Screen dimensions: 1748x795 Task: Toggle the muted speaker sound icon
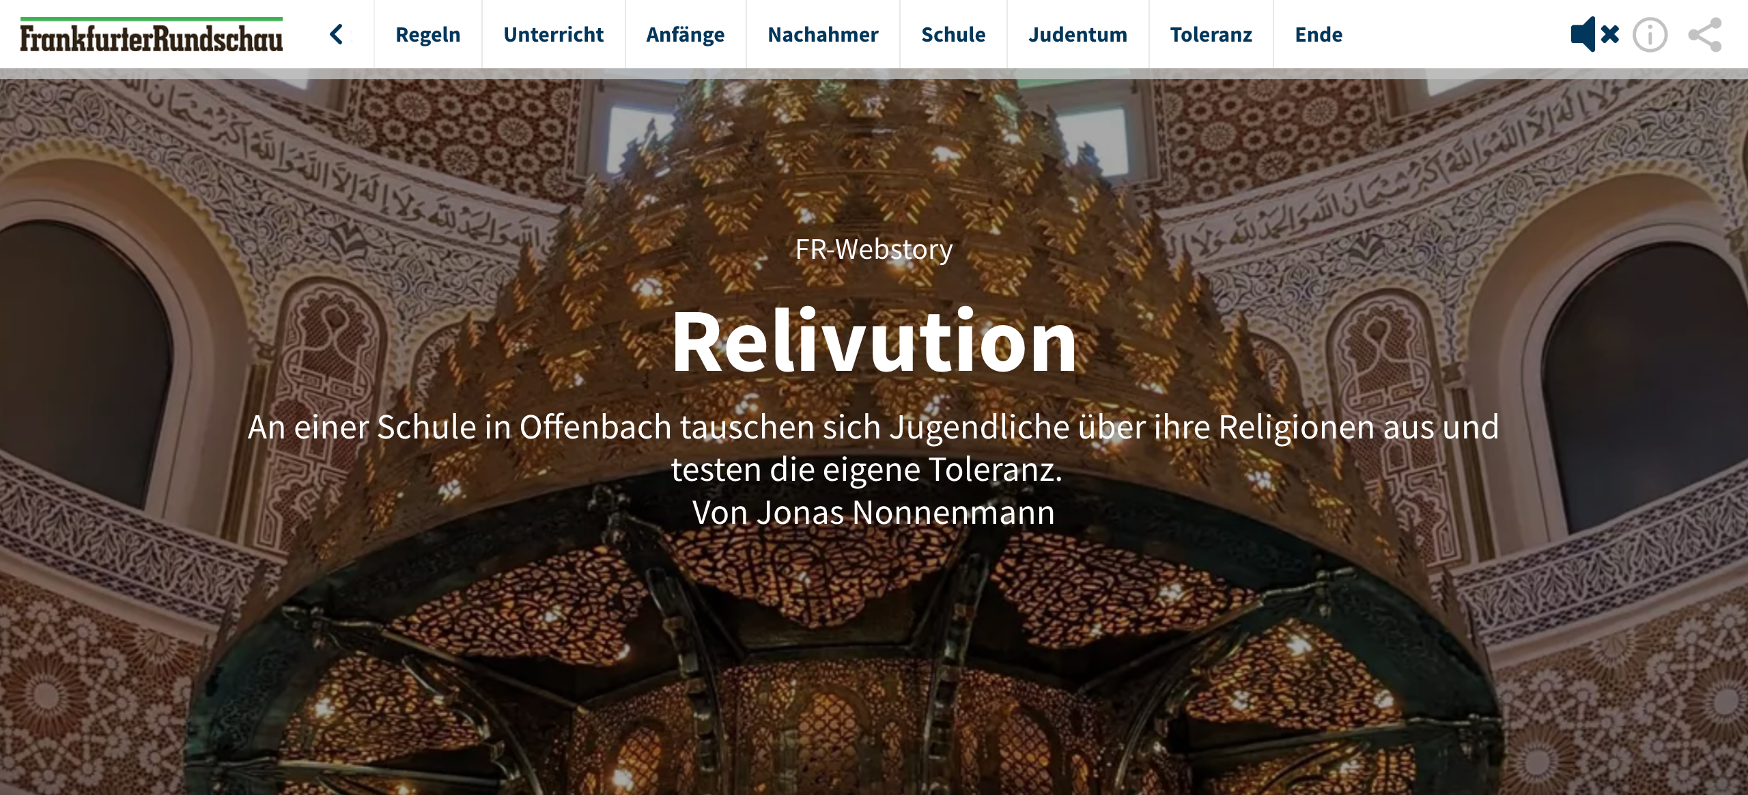[x=1594, y=34]
